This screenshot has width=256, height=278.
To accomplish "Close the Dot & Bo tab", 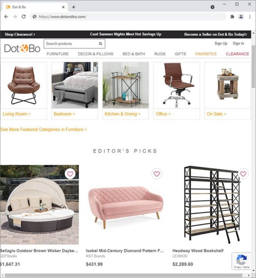I will tap(63, 7).
